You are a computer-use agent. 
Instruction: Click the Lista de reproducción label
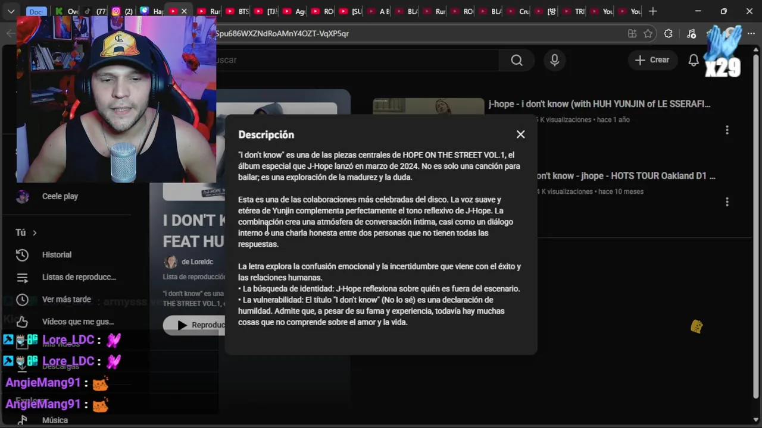[x=194, y=277]
